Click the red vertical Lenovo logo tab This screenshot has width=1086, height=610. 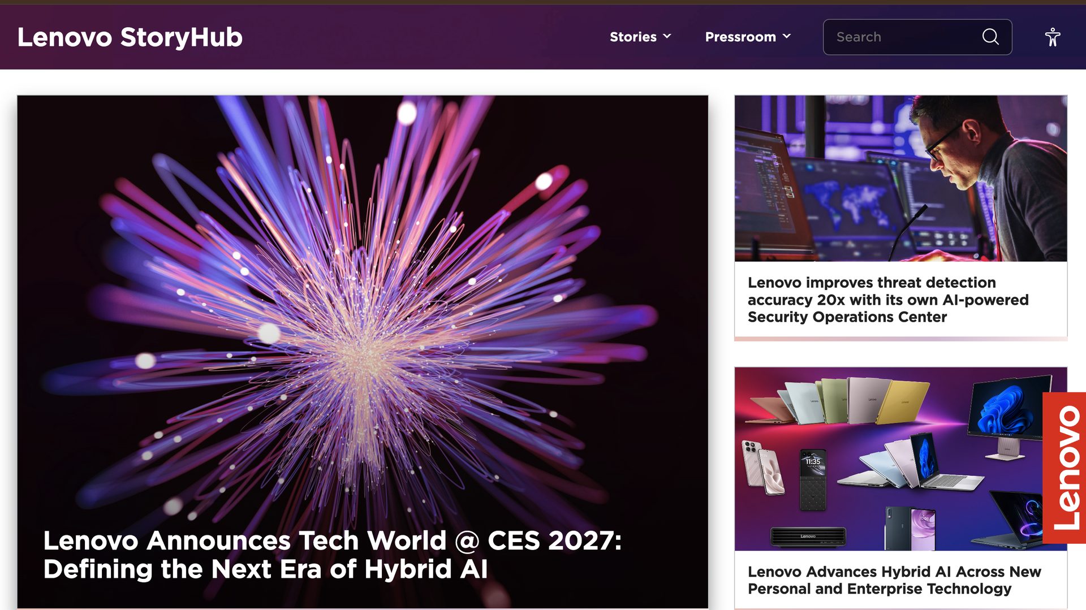click(1064, 468)
